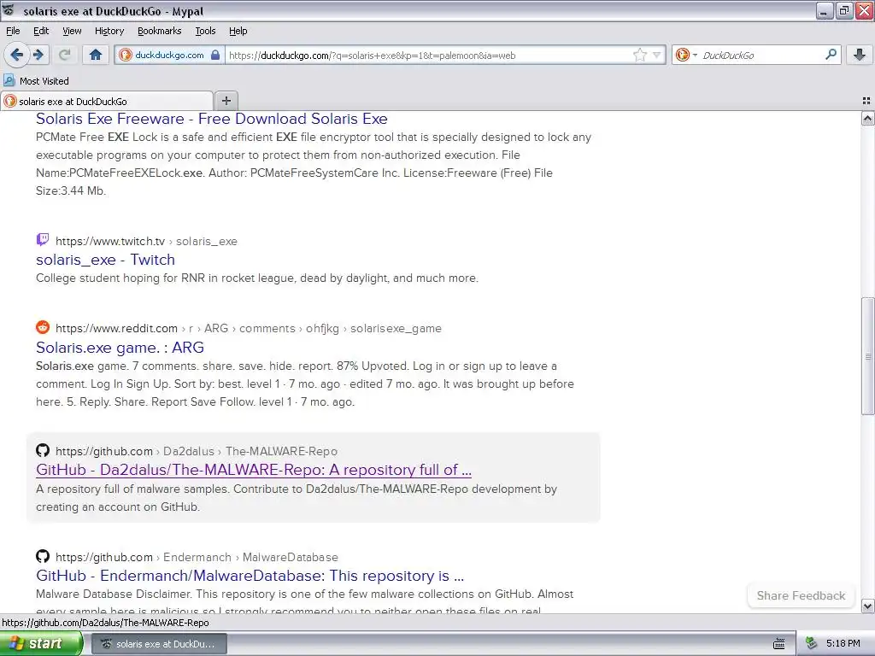
Task: Open the File menu
Action: tap(13, 31)
